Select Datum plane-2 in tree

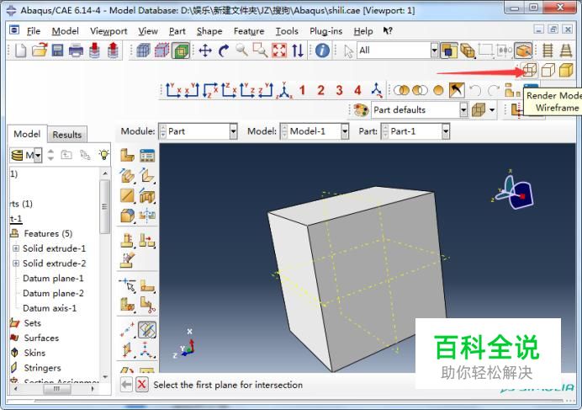click(x=53, y=293)
